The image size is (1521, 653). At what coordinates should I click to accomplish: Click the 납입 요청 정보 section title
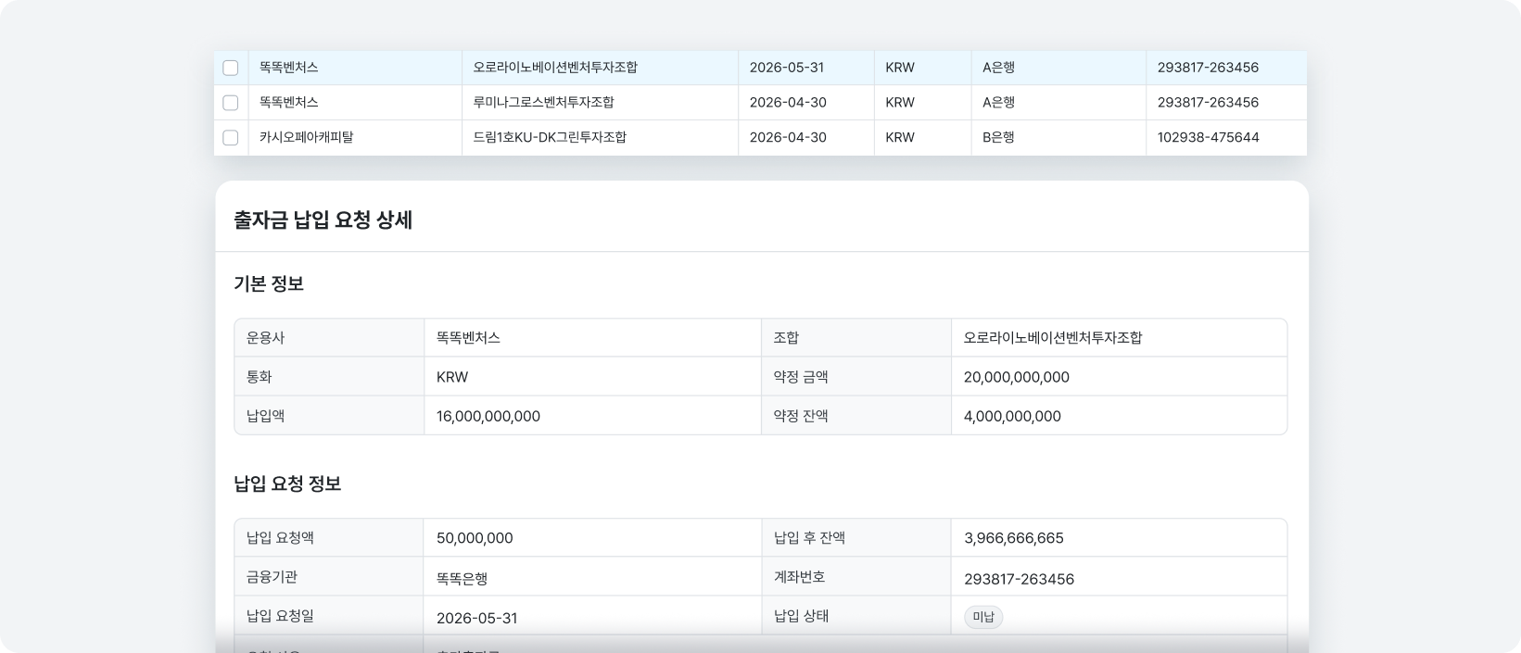(x=287, y=484)
